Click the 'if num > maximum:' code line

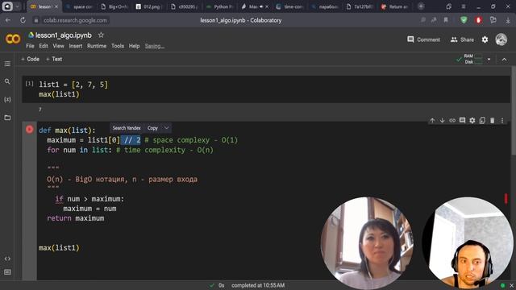coord(89,199)
